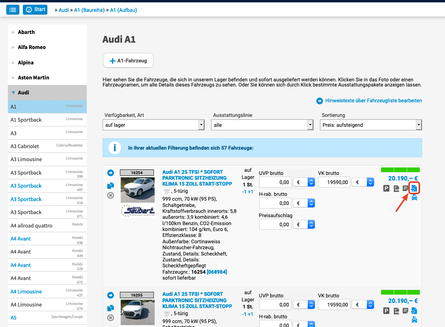
Task: Click the parking 'P' icon for vehicle 16254
Action: point(387,189)
